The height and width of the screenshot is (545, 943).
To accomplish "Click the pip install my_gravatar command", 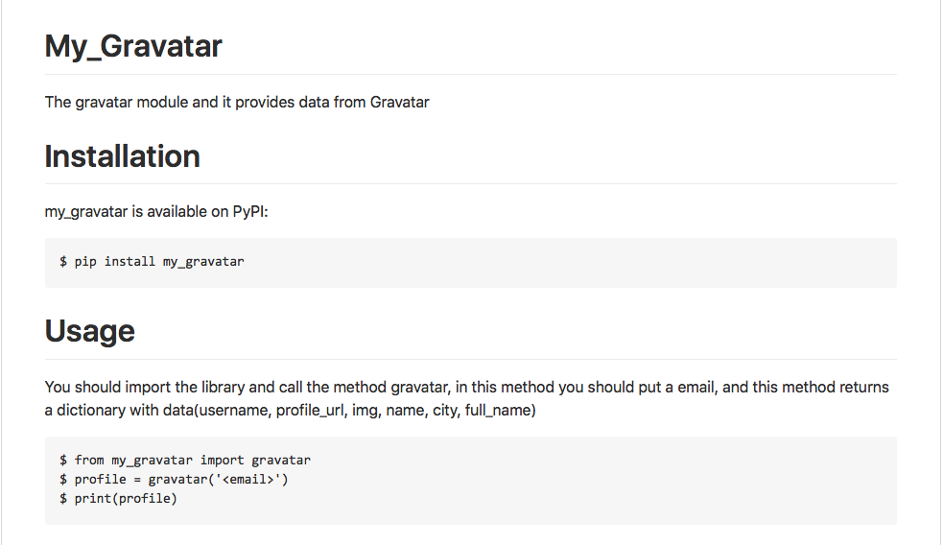I will 152,262.
